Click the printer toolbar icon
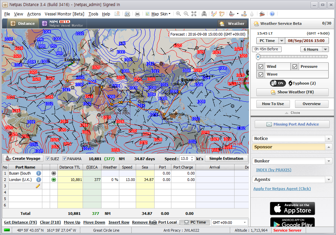 (x=137, y=14)
